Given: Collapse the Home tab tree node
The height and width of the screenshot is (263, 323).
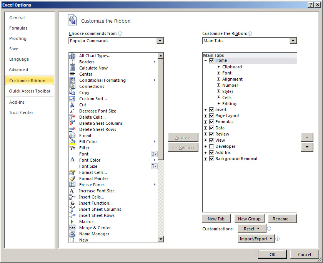Looking at the screenshot, I should [206, 60].
